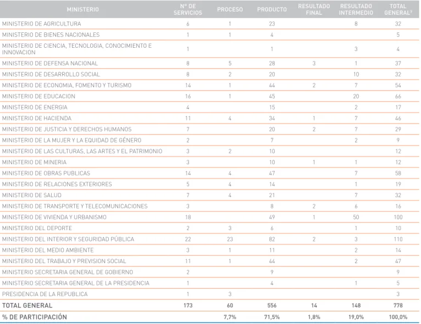Select the RESULTADO INTERMEDIO header
This screenshot has height=324, width=421.
click(356, 9)
